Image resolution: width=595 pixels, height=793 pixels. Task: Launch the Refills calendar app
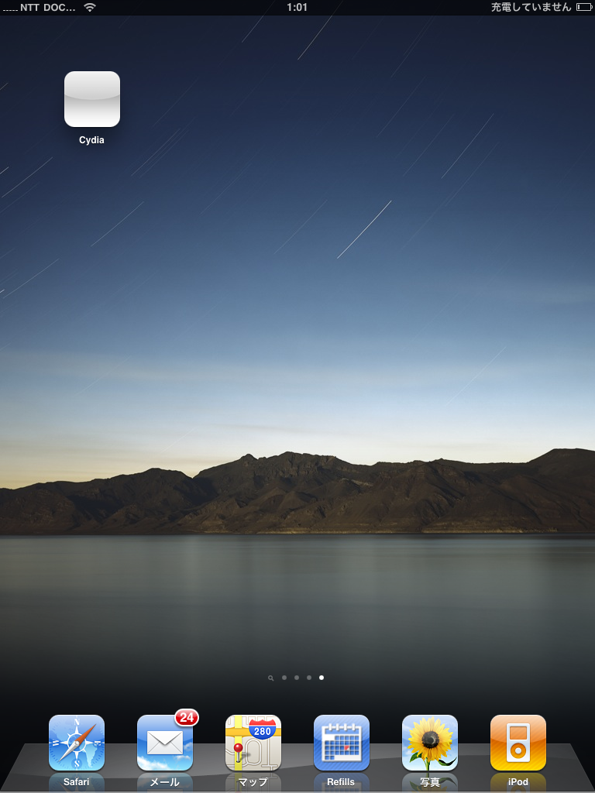pos(342,743)
